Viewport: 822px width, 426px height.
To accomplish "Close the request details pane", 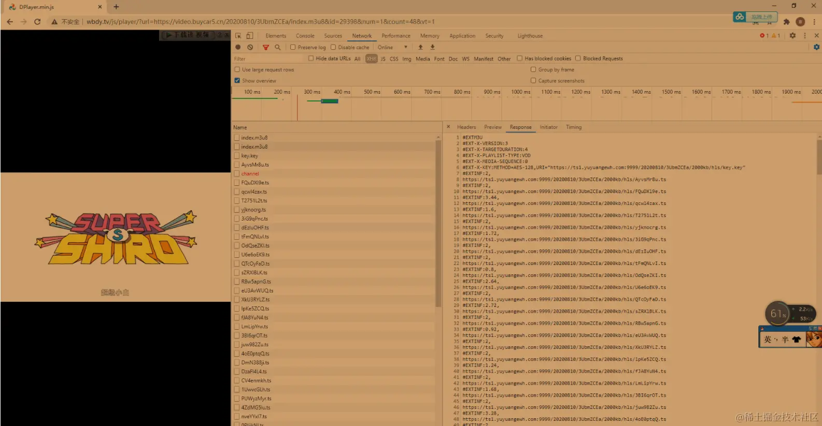I will click(448, 127).
